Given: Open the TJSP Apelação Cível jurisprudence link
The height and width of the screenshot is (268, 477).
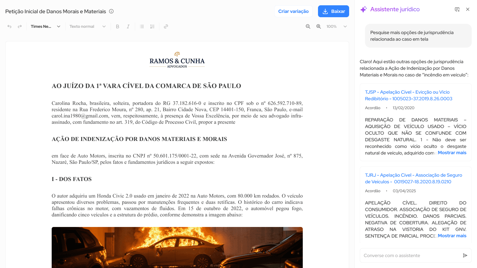Looking at the screenshot, I should (x=408, y=95).
